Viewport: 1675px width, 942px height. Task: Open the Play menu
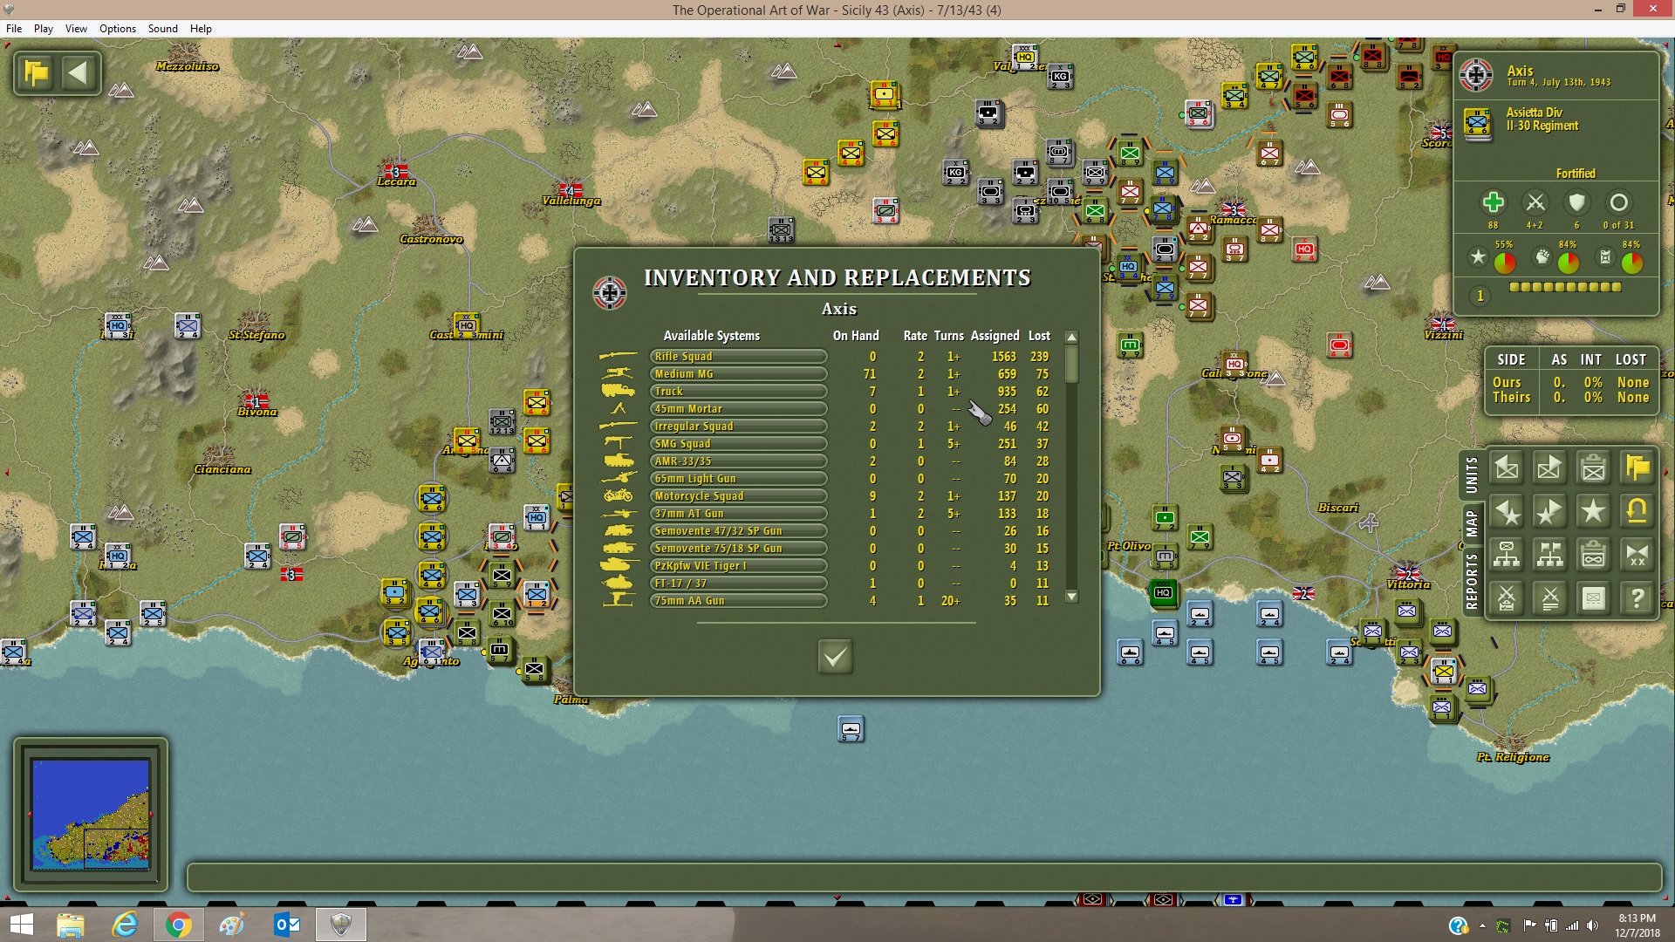(x=44, y=28)
